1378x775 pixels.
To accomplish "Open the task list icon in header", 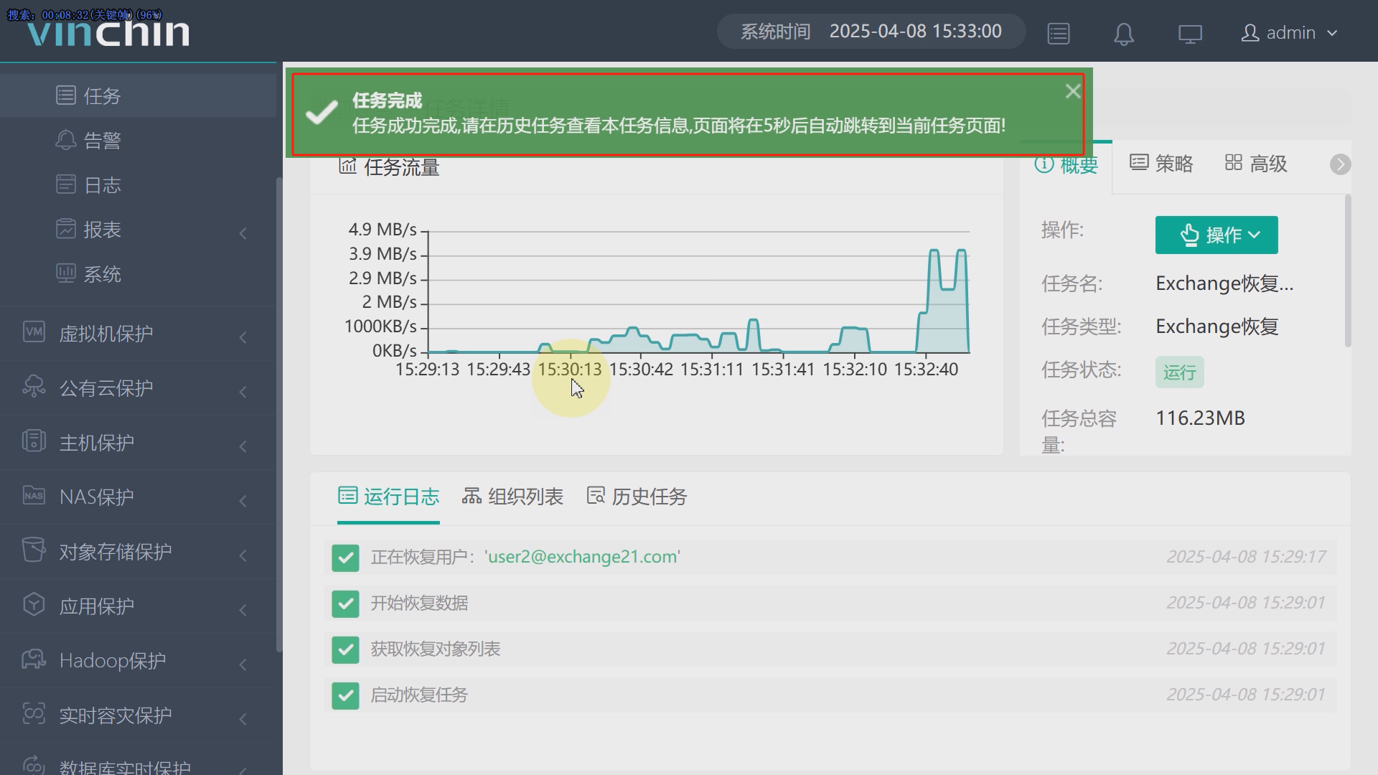I will pyautogui.click(x=1058, y=34).
